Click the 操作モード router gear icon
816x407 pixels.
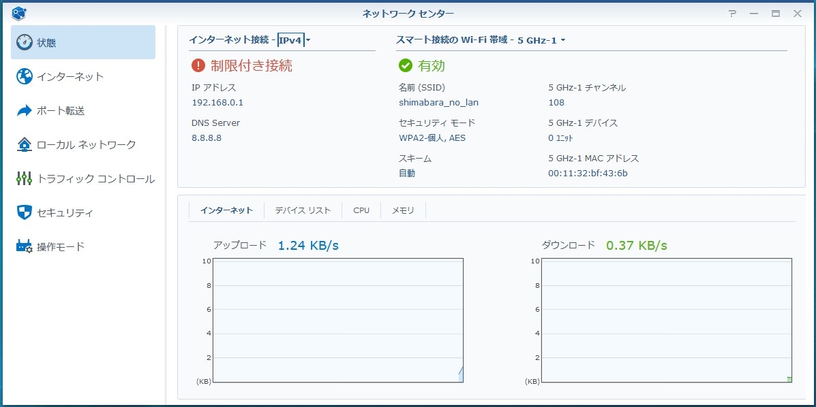coord(25,246)
